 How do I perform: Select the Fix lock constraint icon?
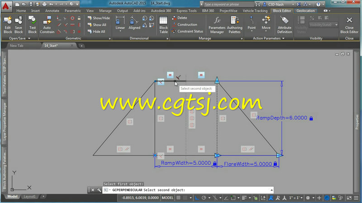point(79,18)
